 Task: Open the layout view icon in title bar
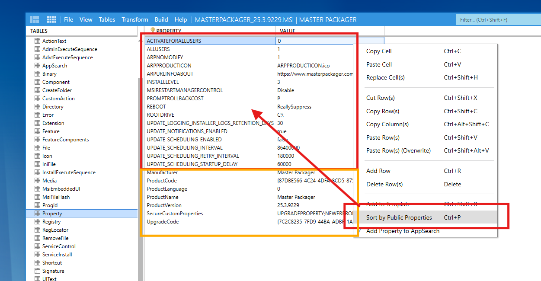point(34,19)
